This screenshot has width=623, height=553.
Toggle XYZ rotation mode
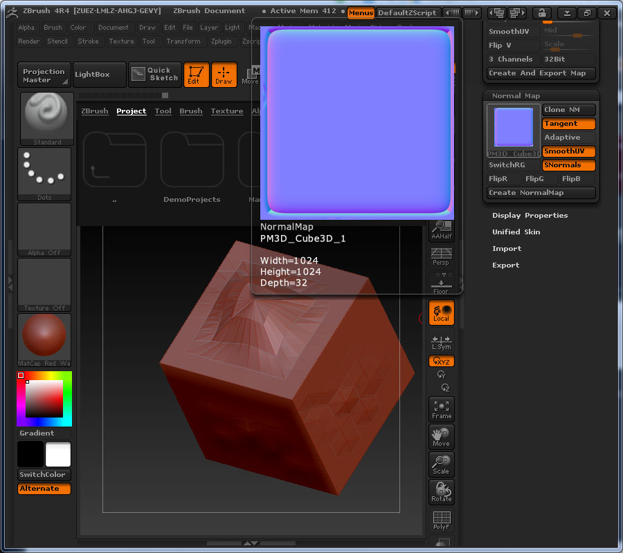(442, 361)
